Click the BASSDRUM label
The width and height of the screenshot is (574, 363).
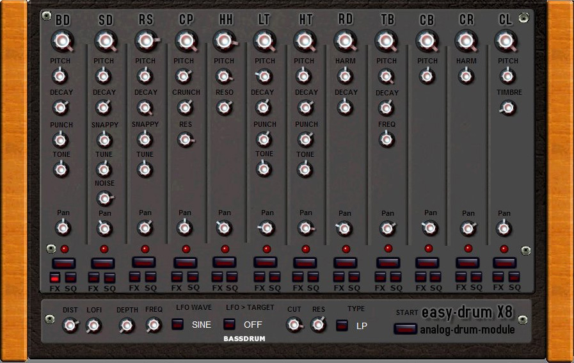pyautogui.click(x=244, y=339)
